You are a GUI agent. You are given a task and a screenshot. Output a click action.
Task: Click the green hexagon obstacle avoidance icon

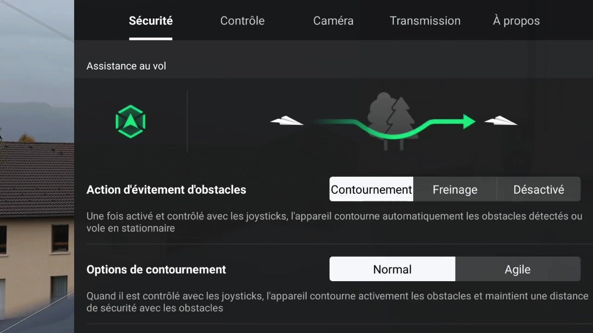[x=130, y=121]
